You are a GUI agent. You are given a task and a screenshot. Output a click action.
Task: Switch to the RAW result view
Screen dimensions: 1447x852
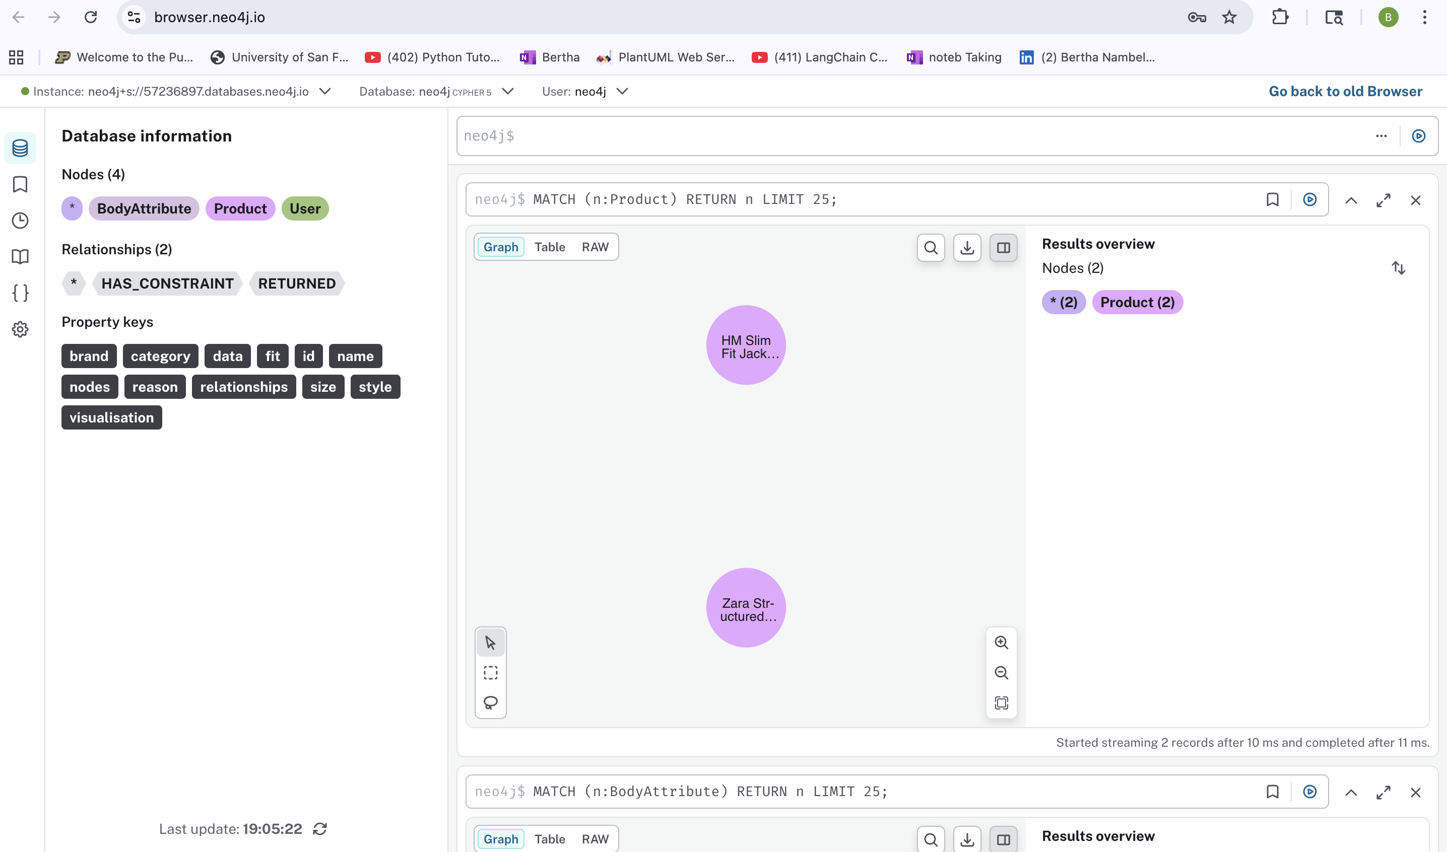595,247
